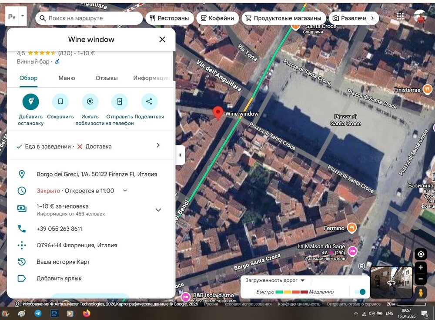Click the yellow Street View pegman icon
Image resolution: width=435 pixels, height=320 pixels.
point(421,292)
